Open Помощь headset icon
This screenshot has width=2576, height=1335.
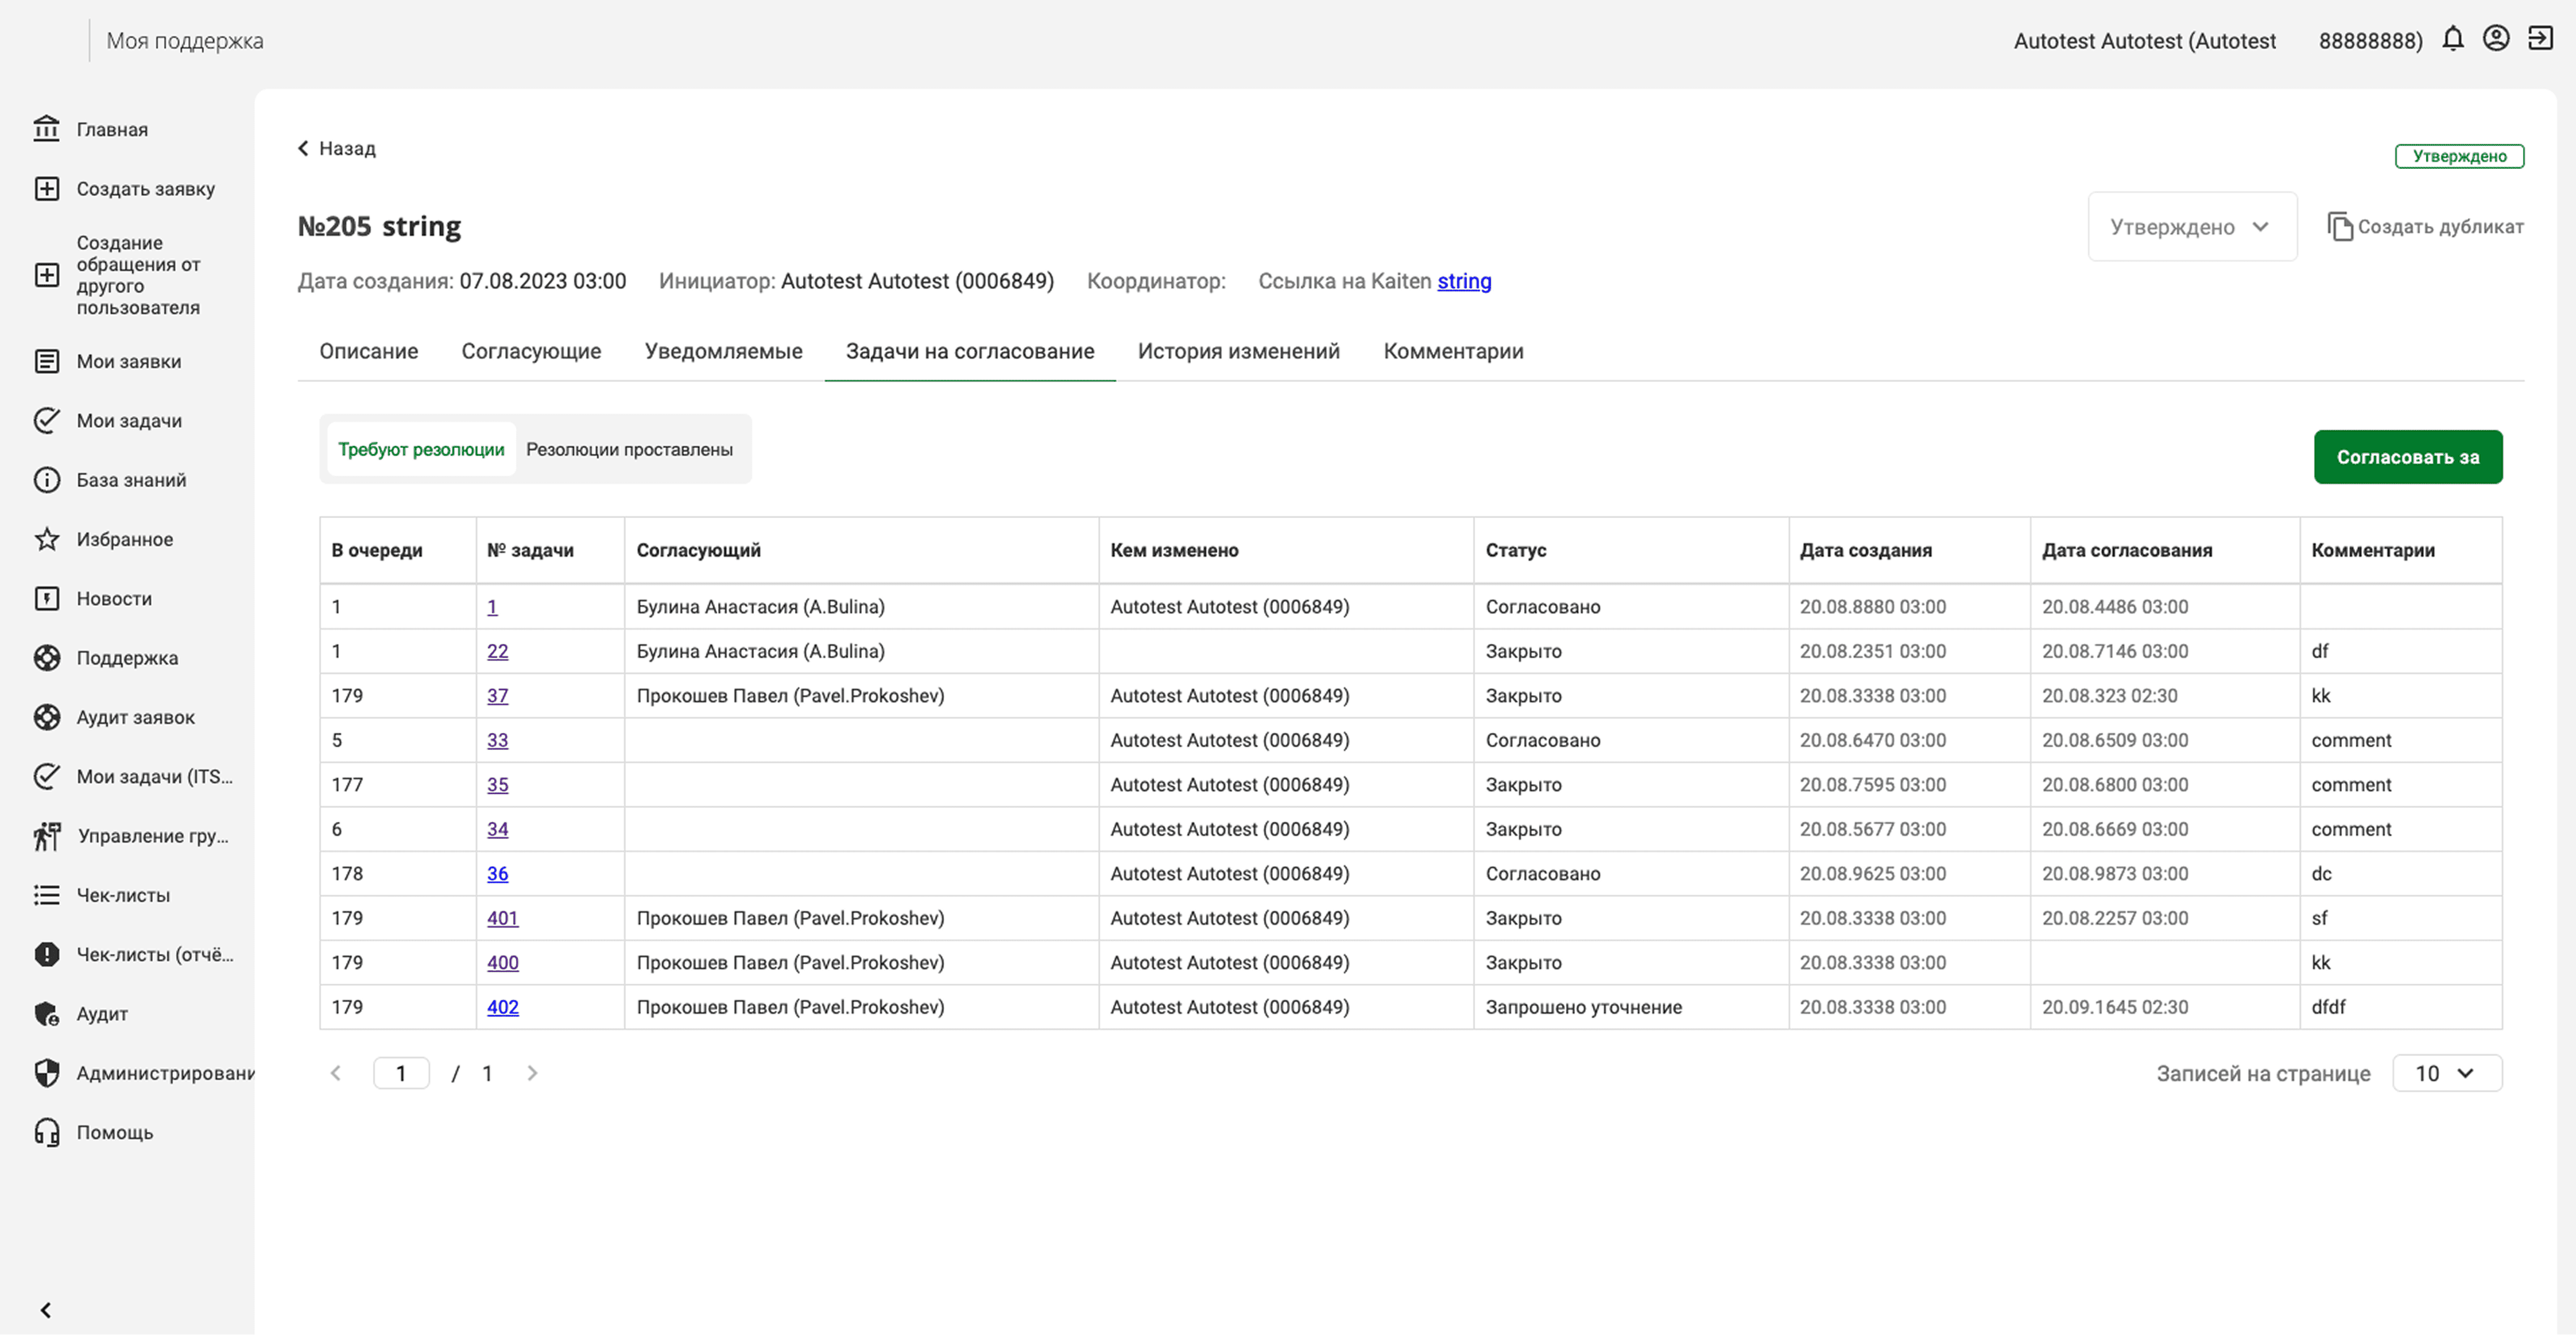47,1132
